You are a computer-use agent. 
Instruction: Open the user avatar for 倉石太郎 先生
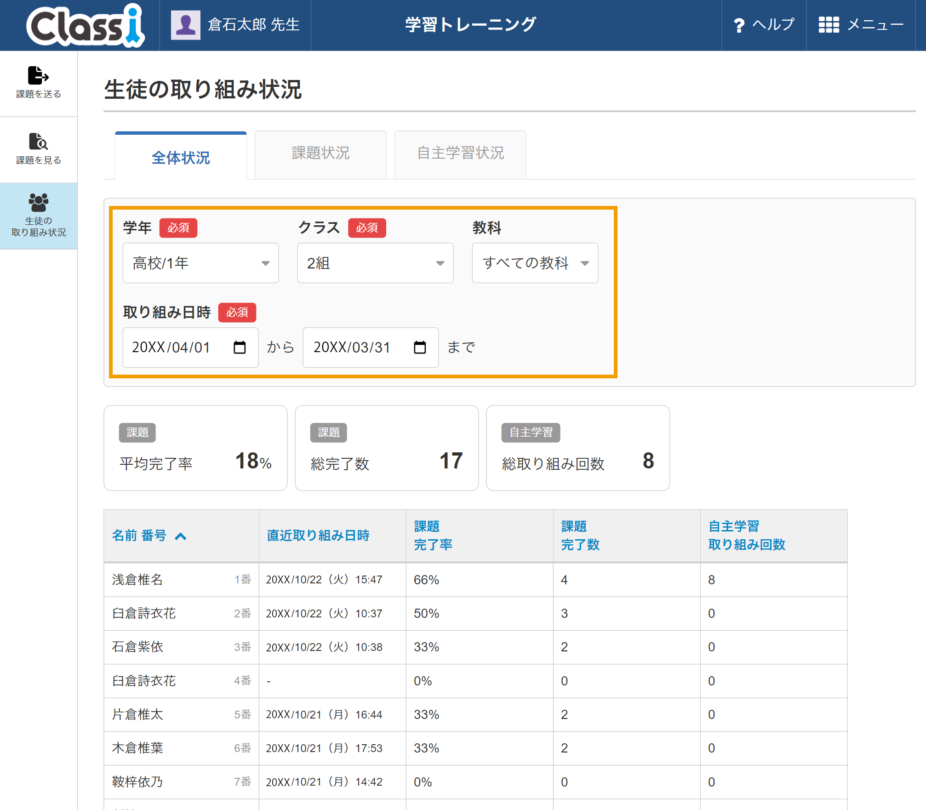(185, 25)
